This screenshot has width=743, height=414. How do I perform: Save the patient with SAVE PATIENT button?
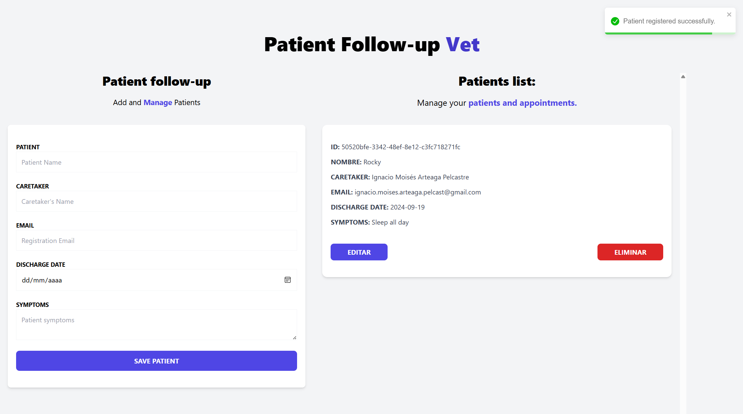coord(157,361)
